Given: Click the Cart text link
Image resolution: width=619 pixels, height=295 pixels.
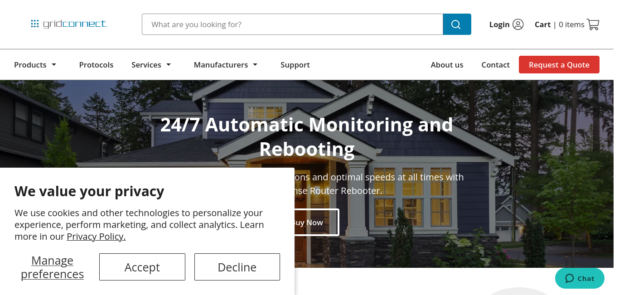Looking at the screenshot, I should point(542,24).
